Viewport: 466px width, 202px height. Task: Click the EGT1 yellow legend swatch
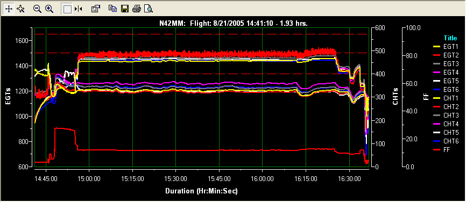[x=436, y=47]
